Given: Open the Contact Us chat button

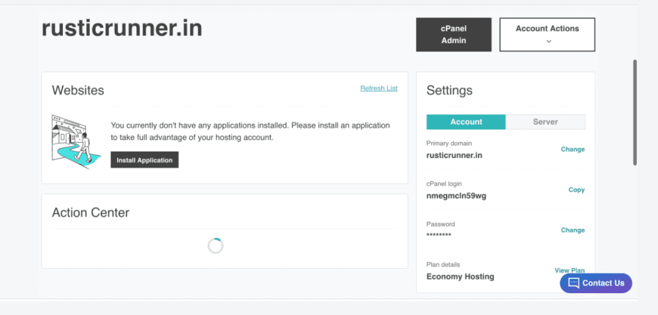Looking at the screenshot, I should [596, 283].
